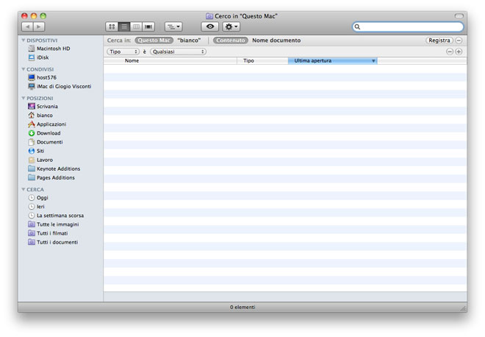Collapse the POSIZIONI section
This screenshot has width=485, height=337.
(x=24, y=98)
